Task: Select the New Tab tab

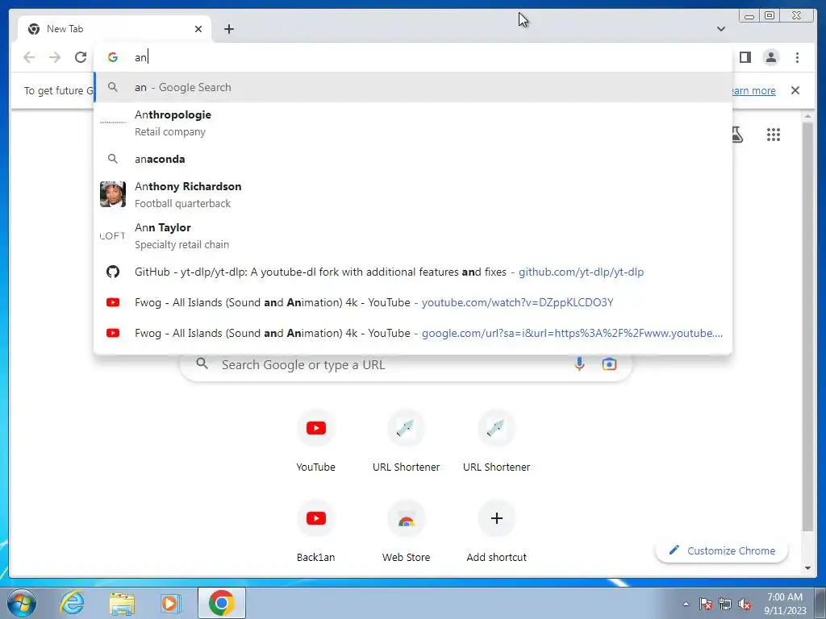Action: click(x=115, y=29)
